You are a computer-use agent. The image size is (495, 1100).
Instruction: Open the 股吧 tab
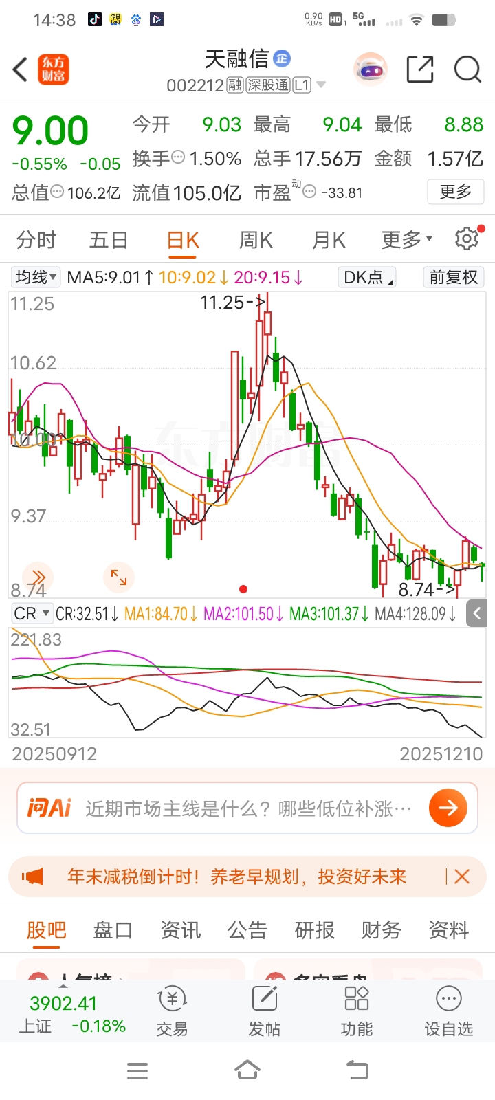tap(47, 929)
